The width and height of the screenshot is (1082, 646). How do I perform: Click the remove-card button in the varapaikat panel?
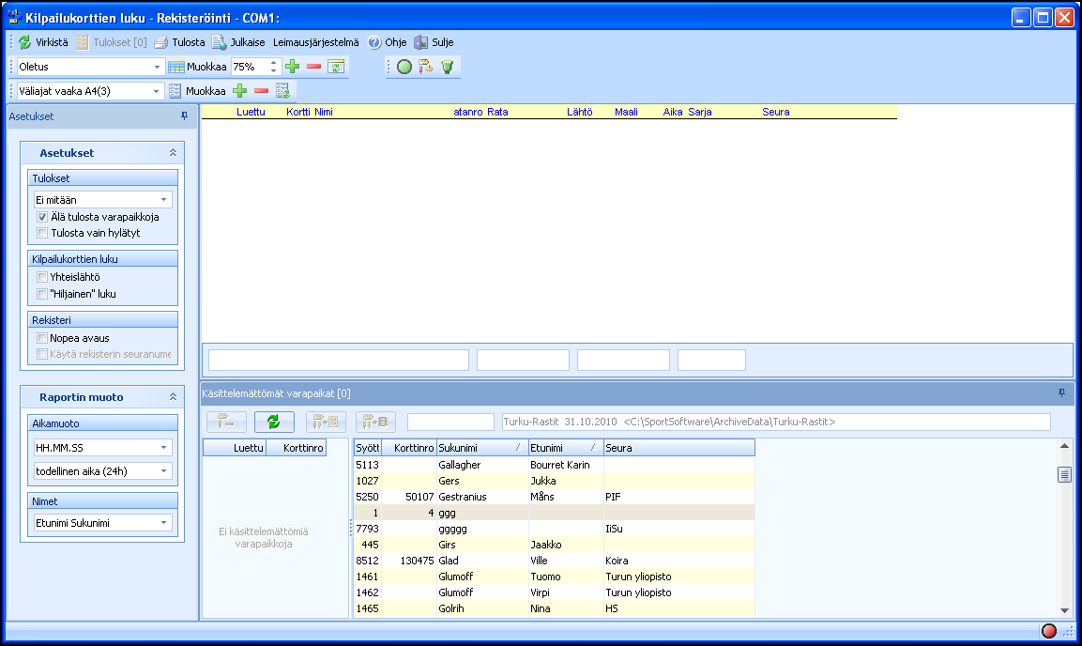pyautogui.click(x=226, y=421)
